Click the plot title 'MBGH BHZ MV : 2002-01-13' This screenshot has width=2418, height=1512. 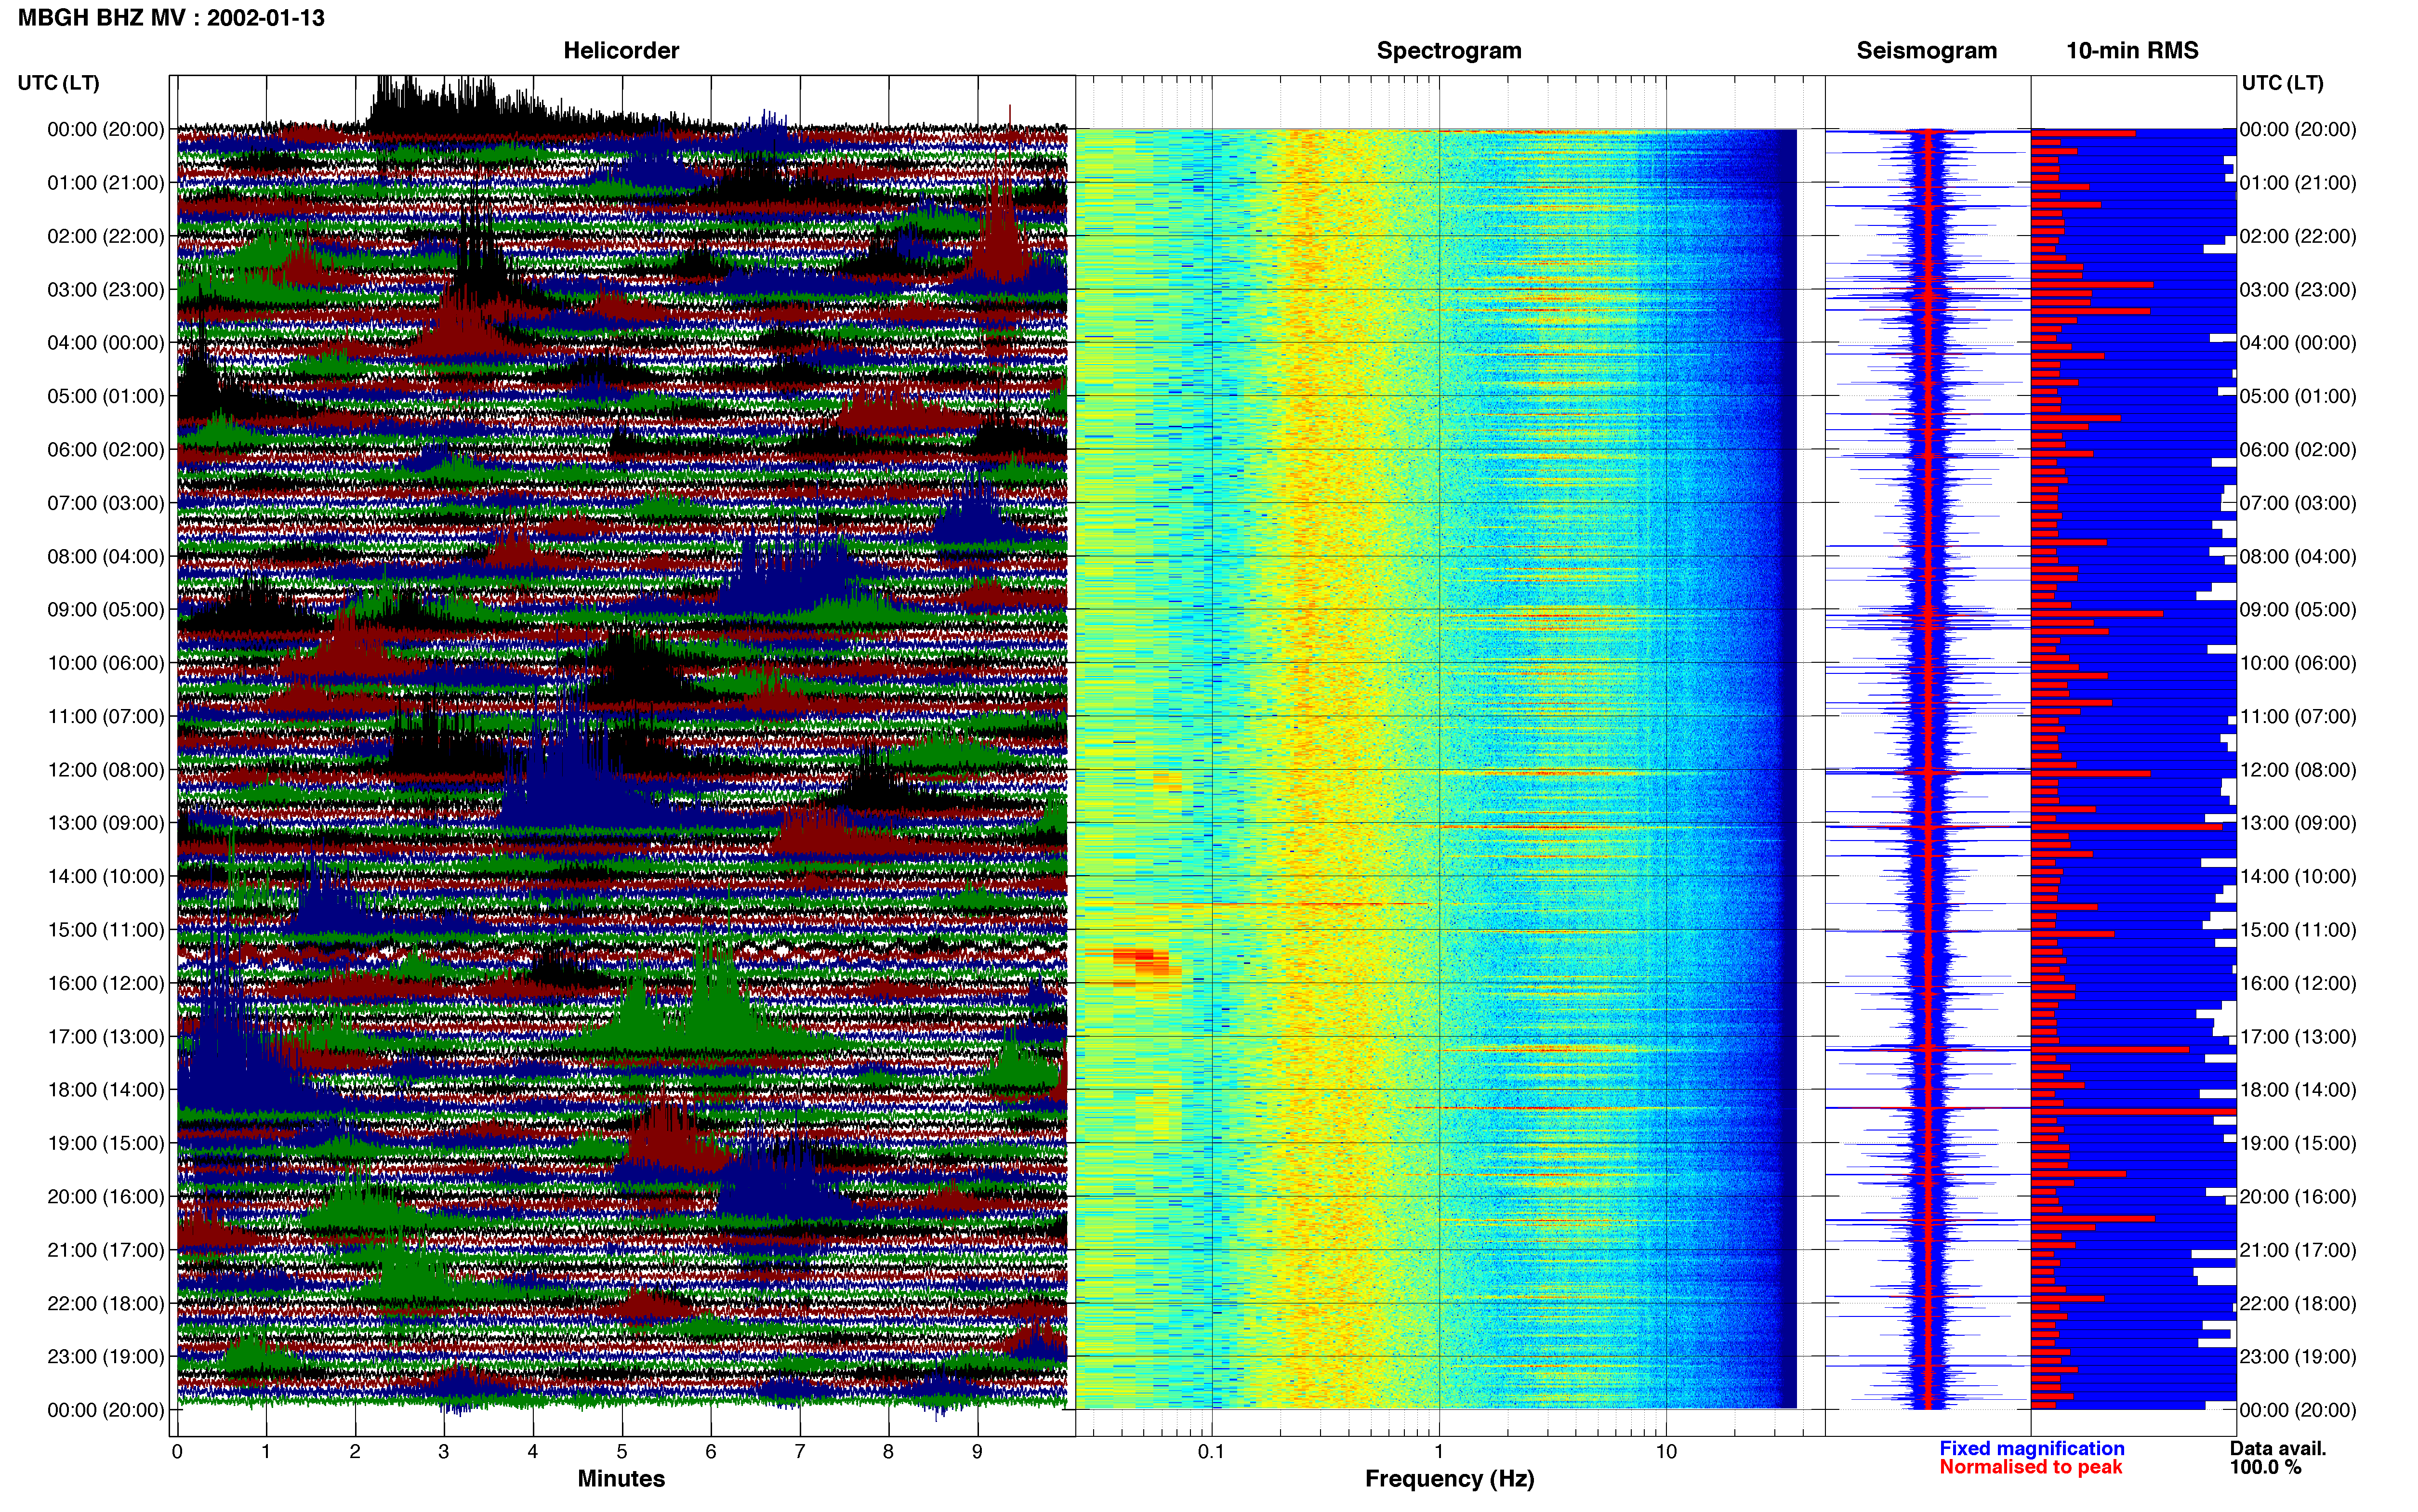[171, 18]
